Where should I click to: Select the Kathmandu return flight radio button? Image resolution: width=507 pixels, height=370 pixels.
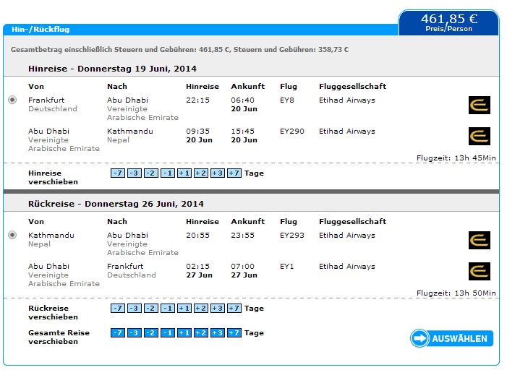(12, 235)
